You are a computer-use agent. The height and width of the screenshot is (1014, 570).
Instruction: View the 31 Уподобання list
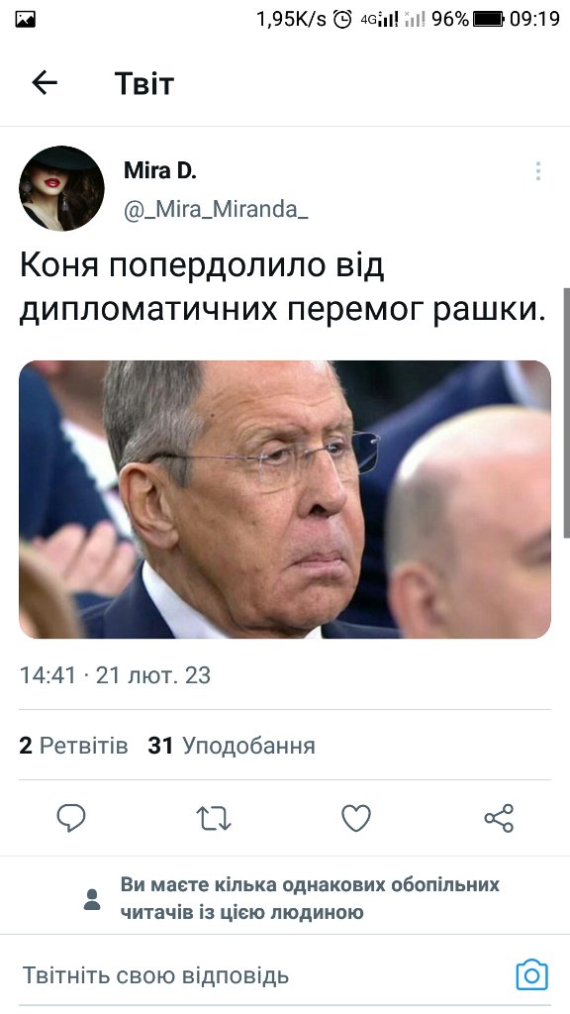pyautogui.click(x=232, y=746)
